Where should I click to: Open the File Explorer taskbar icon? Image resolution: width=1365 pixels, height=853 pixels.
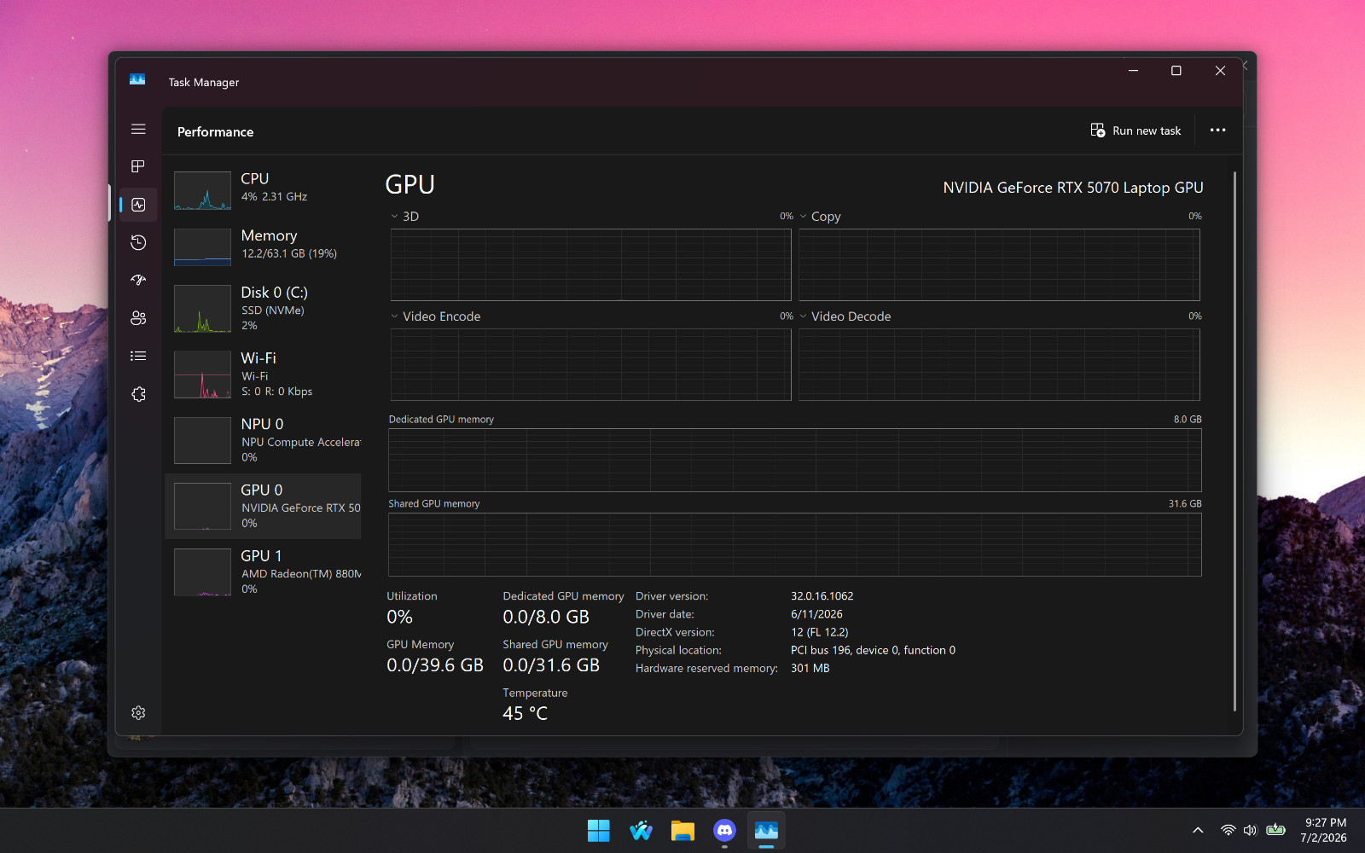[682, 831]
